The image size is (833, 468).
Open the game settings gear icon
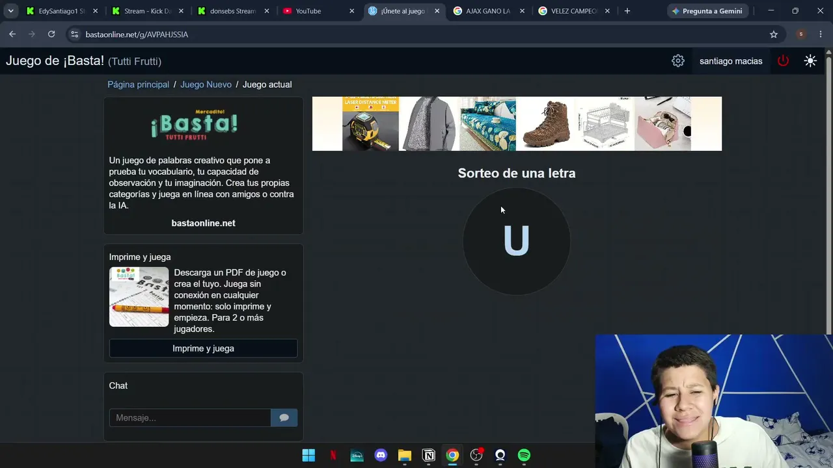click(x=678, y=60)
